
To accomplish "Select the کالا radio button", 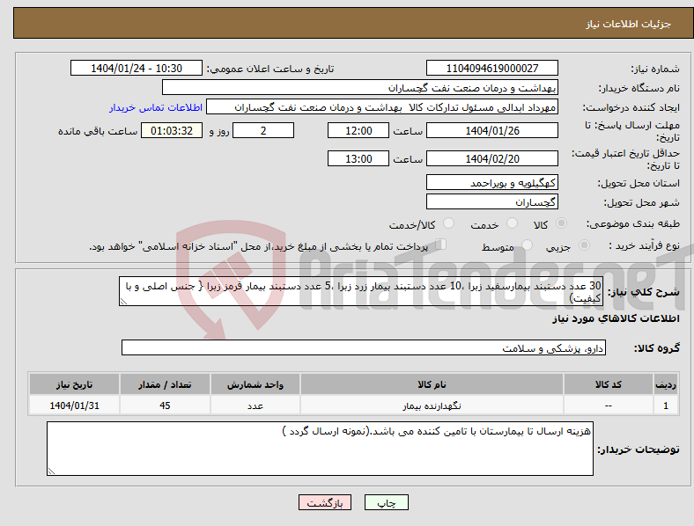I will tap(561, 223).
